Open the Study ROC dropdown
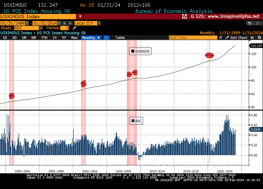This screenshot has width=263, height=189. click(x=41, y=28)
